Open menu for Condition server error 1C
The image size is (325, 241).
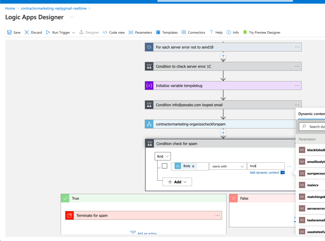[297, 67]
